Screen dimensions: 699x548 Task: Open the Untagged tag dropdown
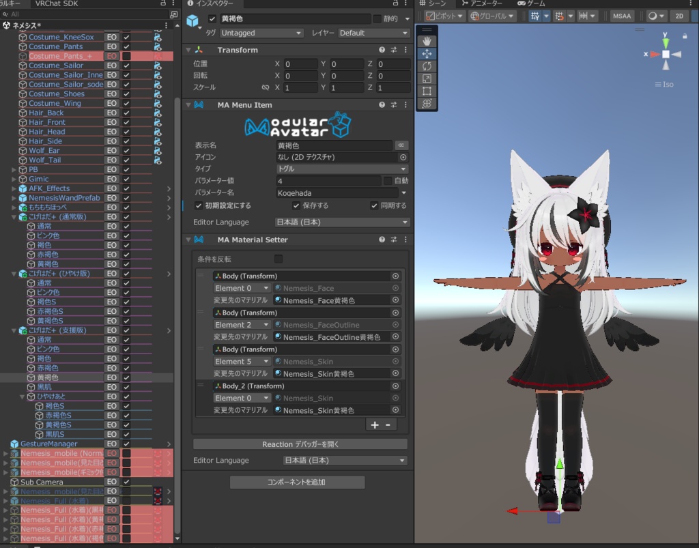click(x=262, y=33)
